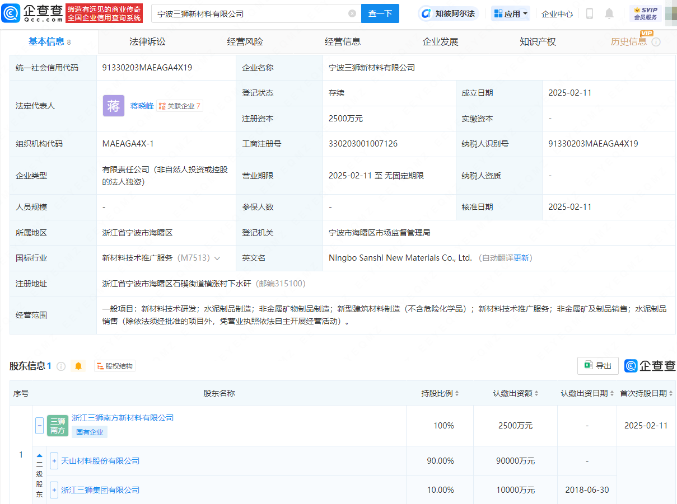Click 更新 for the auto-translated English name

[521, 258]
